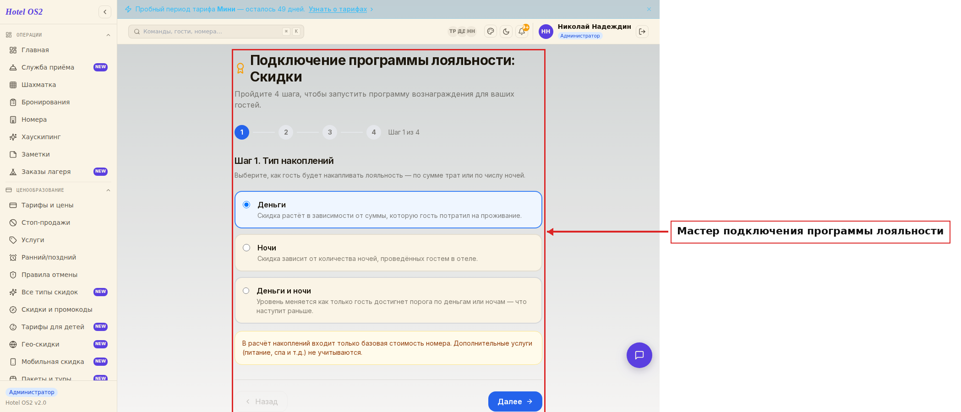Click the Ранний/поздний clock icon
This screenshot has width=961, height=412.
(13, 257)
